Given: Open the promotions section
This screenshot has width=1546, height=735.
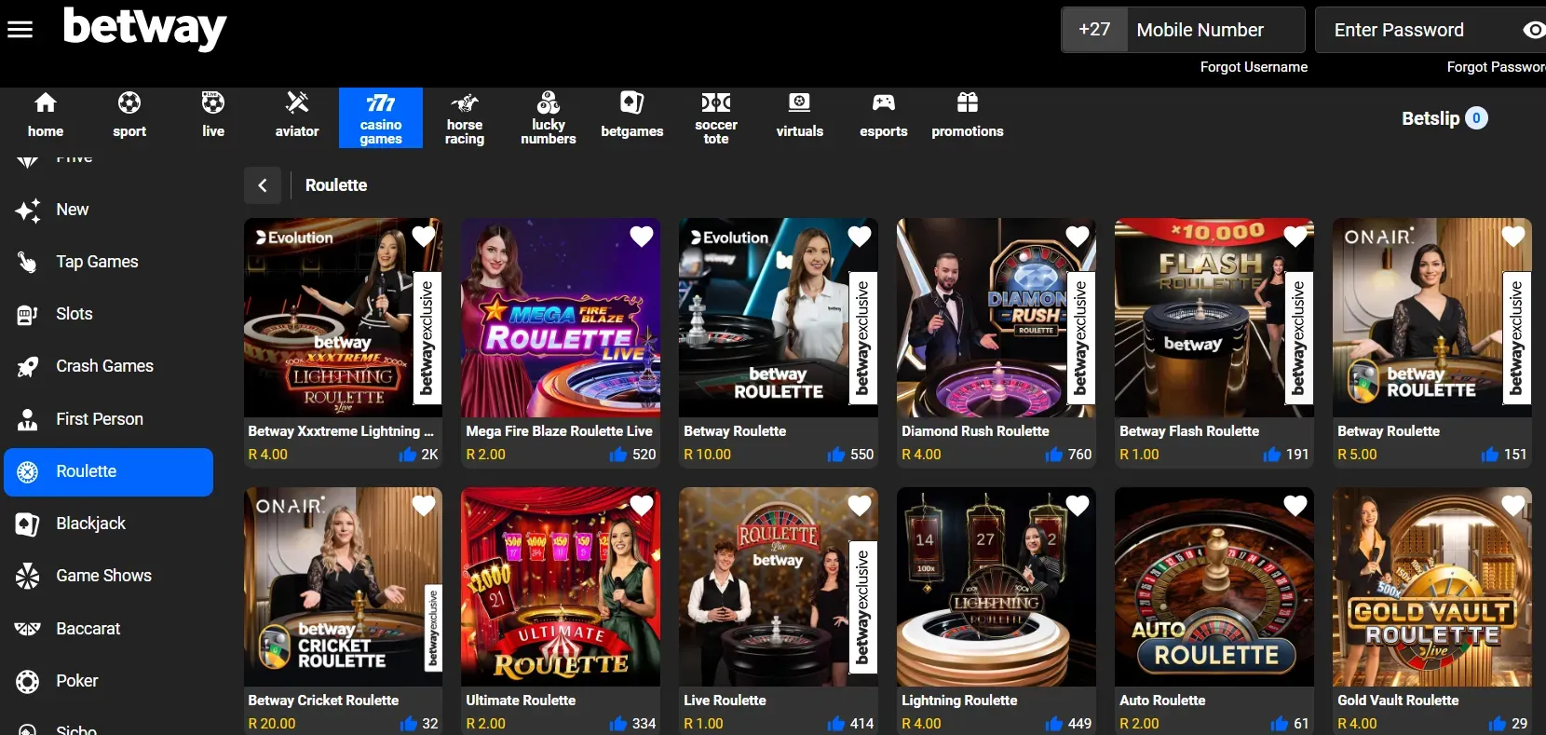Looking at the screenshot, I should coord(968,116).
